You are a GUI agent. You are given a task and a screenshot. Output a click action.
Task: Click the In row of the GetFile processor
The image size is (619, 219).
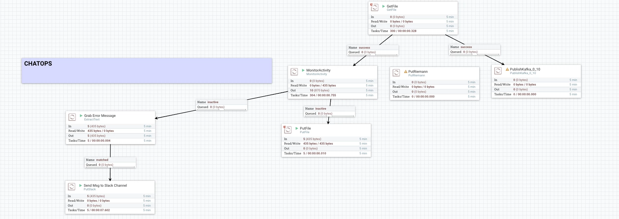(413, 17)
